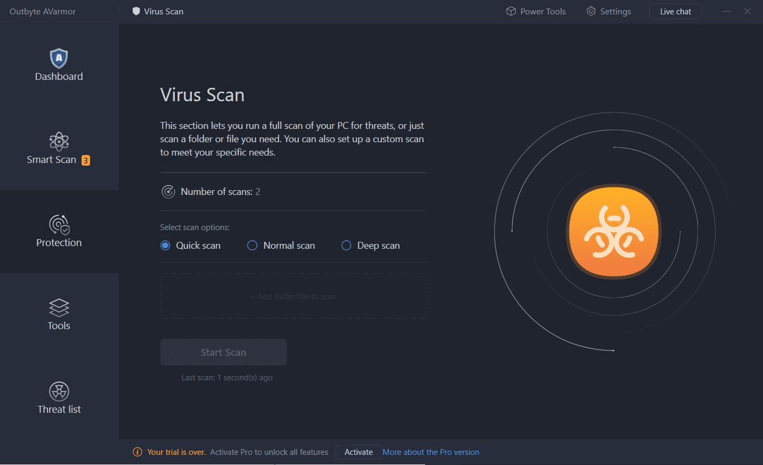Screen dimensions: 763x465
Task: Click the Protection radar icon
Action: point(59,224)
